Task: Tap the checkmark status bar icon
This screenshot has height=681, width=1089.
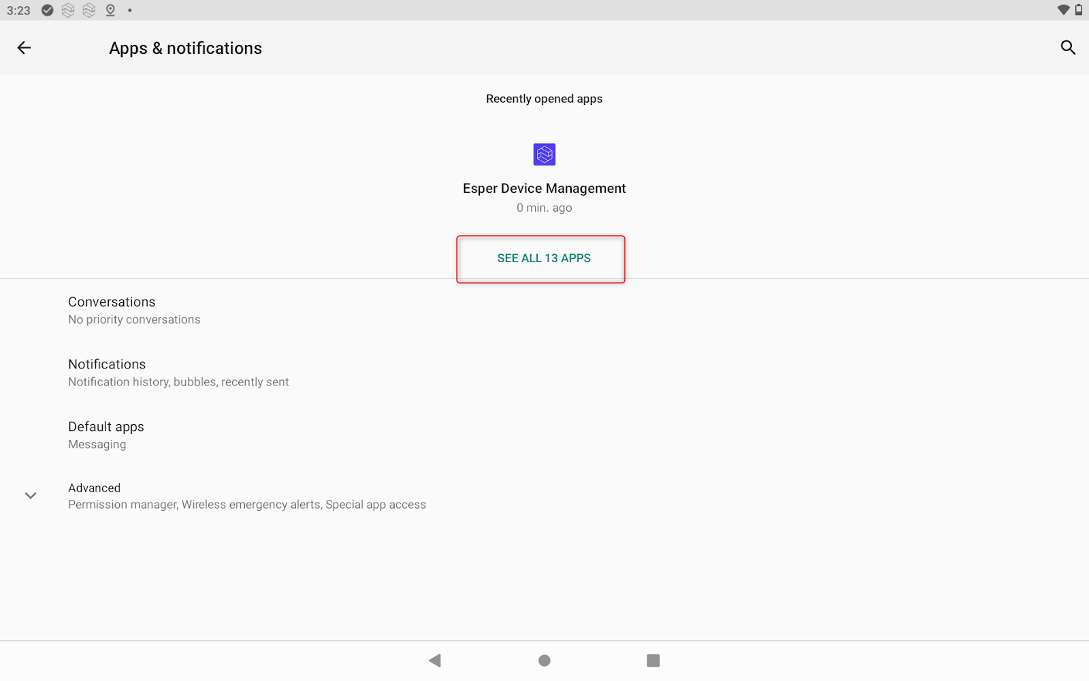Action: point(48,10)
